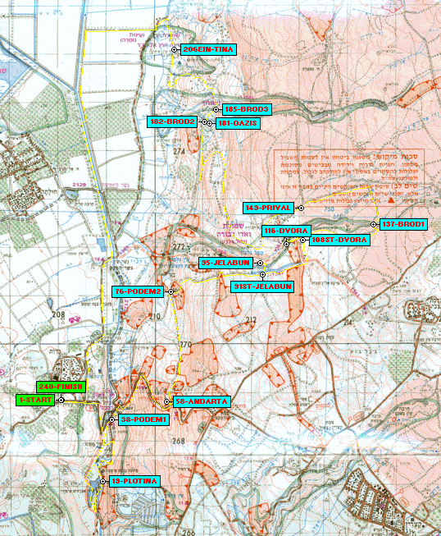
Task: Click the 95-JELABUN waypoint marker icon
Action: pyautogui.click(x=261, y=263)
